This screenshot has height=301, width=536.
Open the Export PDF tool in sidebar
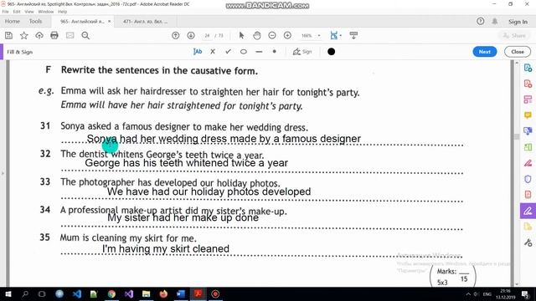coord(528,68)
